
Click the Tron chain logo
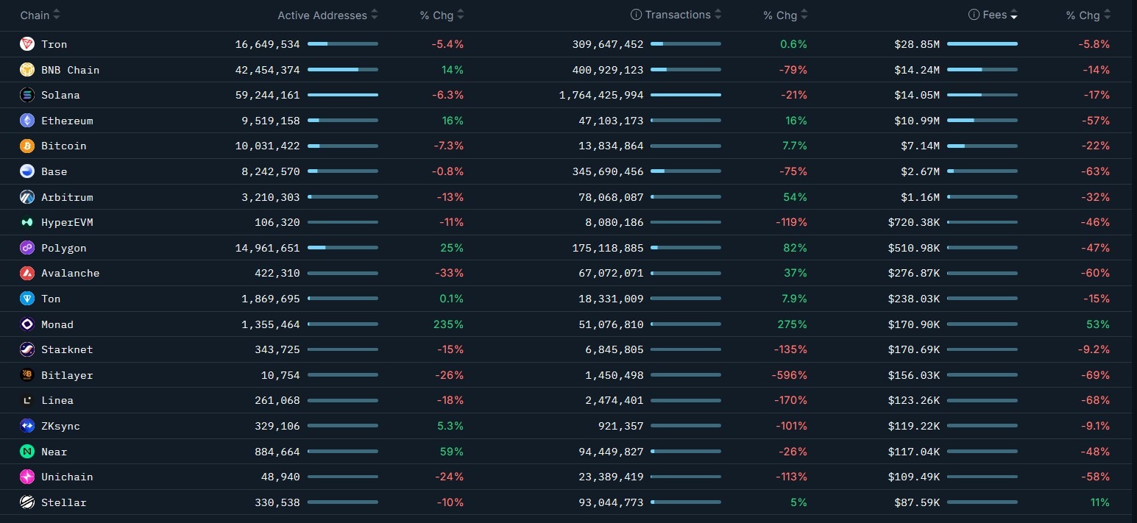27,44
